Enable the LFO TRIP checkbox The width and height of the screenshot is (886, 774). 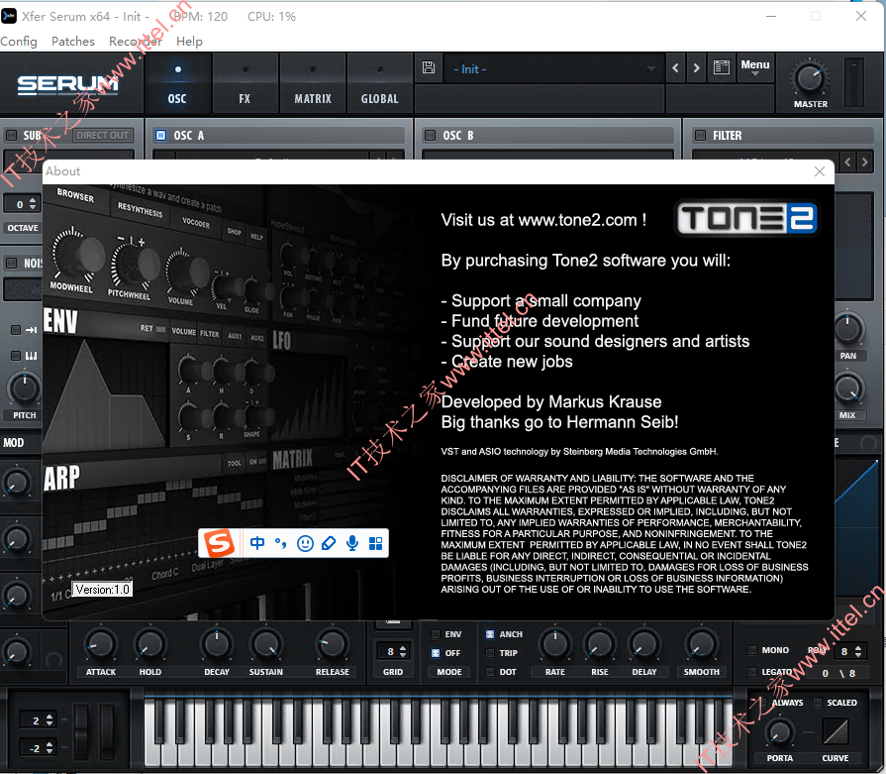point(490,653)
